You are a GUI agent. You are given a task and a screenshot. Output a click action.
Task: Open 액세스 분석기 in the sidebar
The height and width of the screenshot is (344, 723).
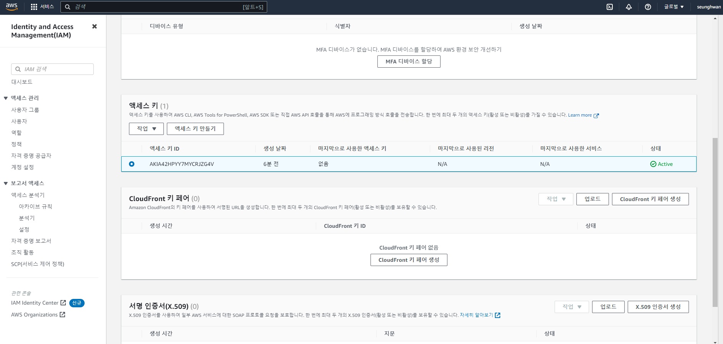[x=28, y=195]
